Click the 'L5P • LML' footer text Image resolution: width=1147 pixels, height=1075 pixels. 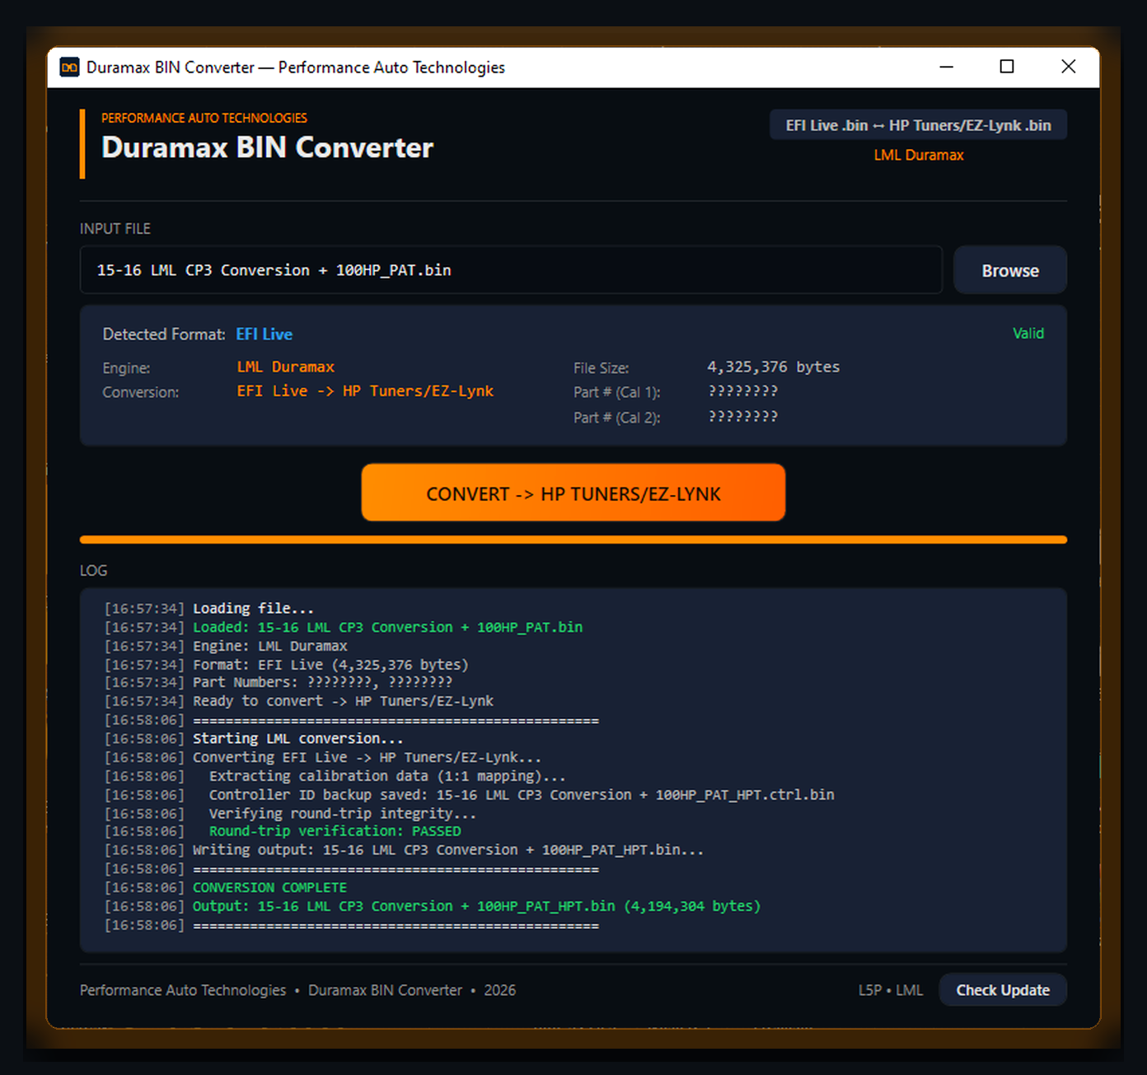coord(891,990)
